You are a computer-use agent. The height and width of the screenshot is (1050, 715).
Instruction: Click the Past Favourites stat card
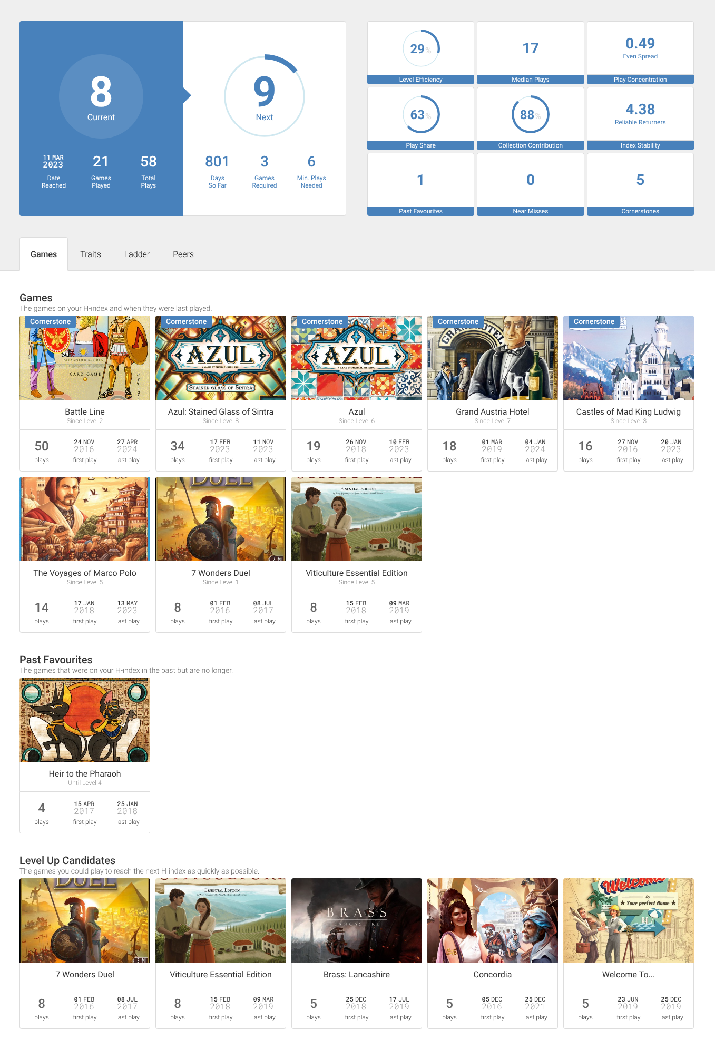point(421,184)
